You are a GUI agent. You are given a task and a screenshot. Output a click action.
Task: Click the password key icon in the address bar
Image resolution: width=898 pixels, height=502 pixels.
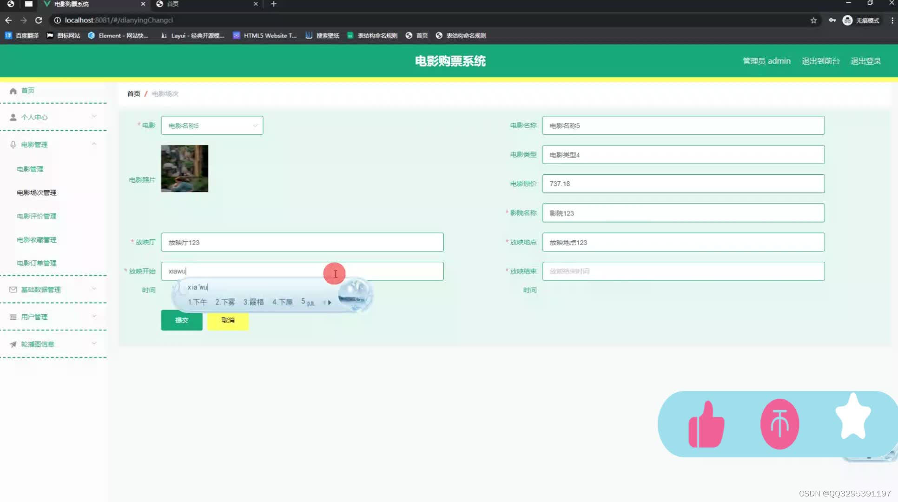(832, 20)
